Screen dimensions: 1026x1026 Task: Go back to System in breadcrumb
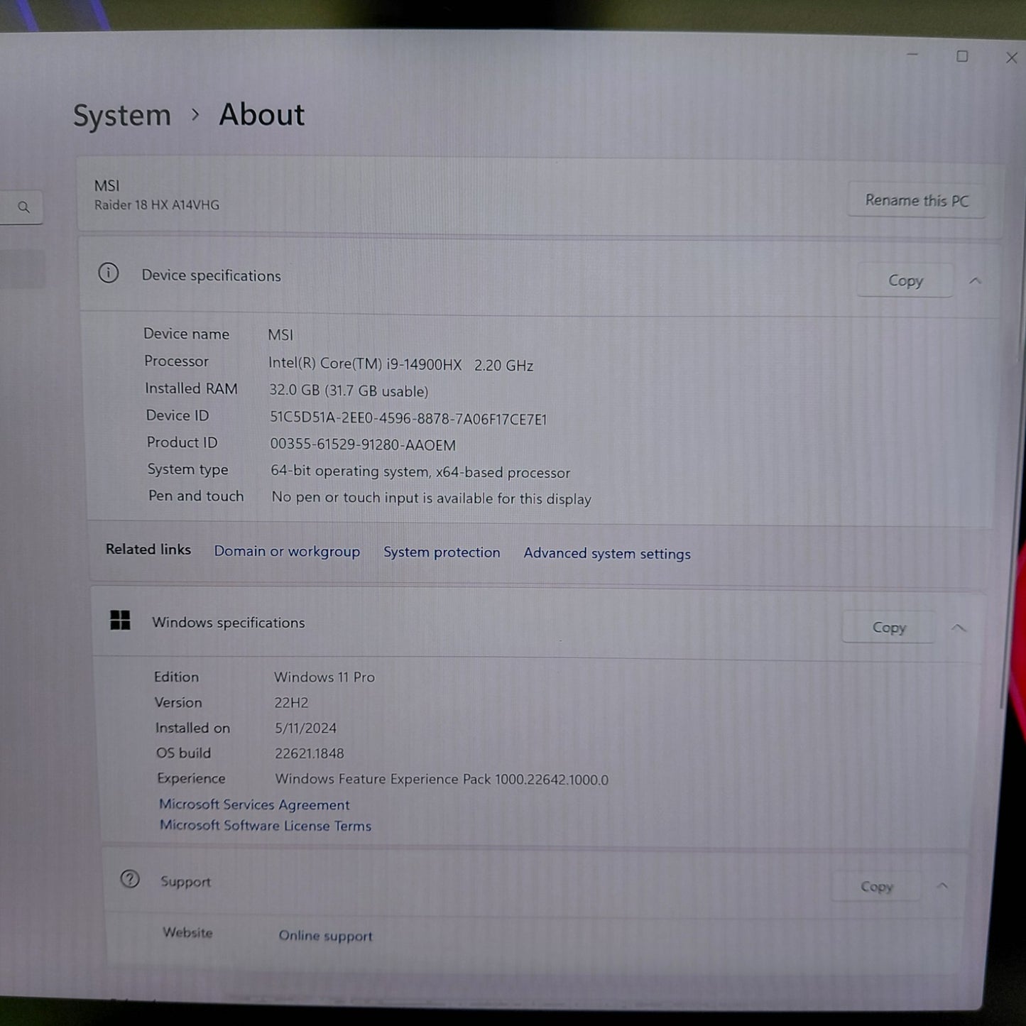point(122,116)
